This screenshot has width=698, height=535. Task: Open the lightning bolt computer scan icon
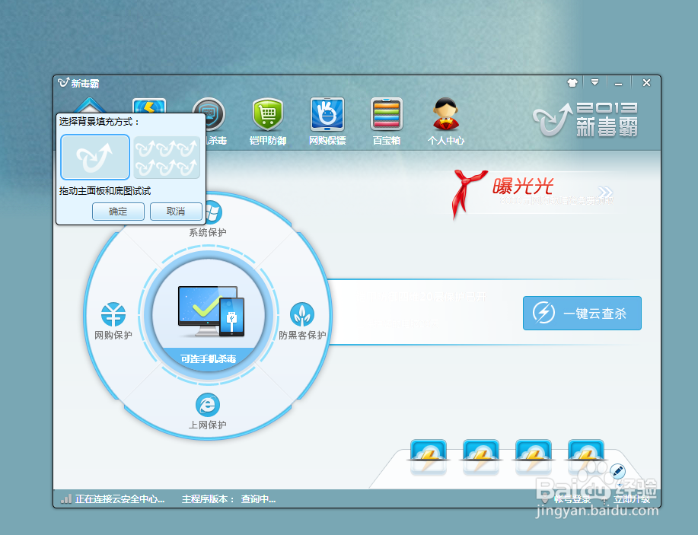(x=149, y=106)
